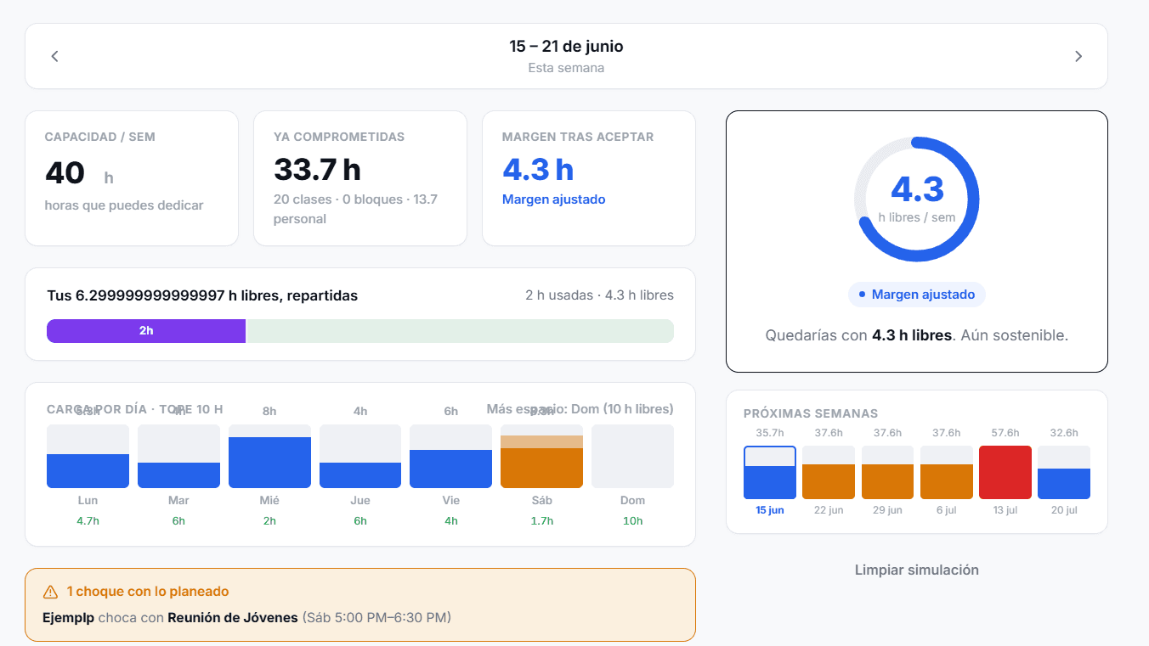Screen dimensions: 1149x646
Task: Click the 32.6h label above 20 jul
Action: (1064, 433)
